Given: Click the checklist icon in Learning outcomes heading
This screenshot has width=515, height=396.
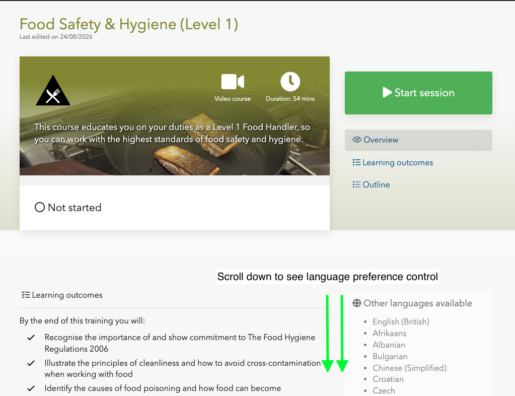Looking at the screenshot, I should (26, 295).
